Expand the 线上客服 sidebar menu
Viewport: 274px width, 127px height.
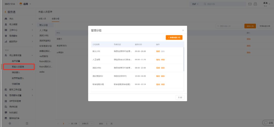pyautogui.click(x=32, y=24)
